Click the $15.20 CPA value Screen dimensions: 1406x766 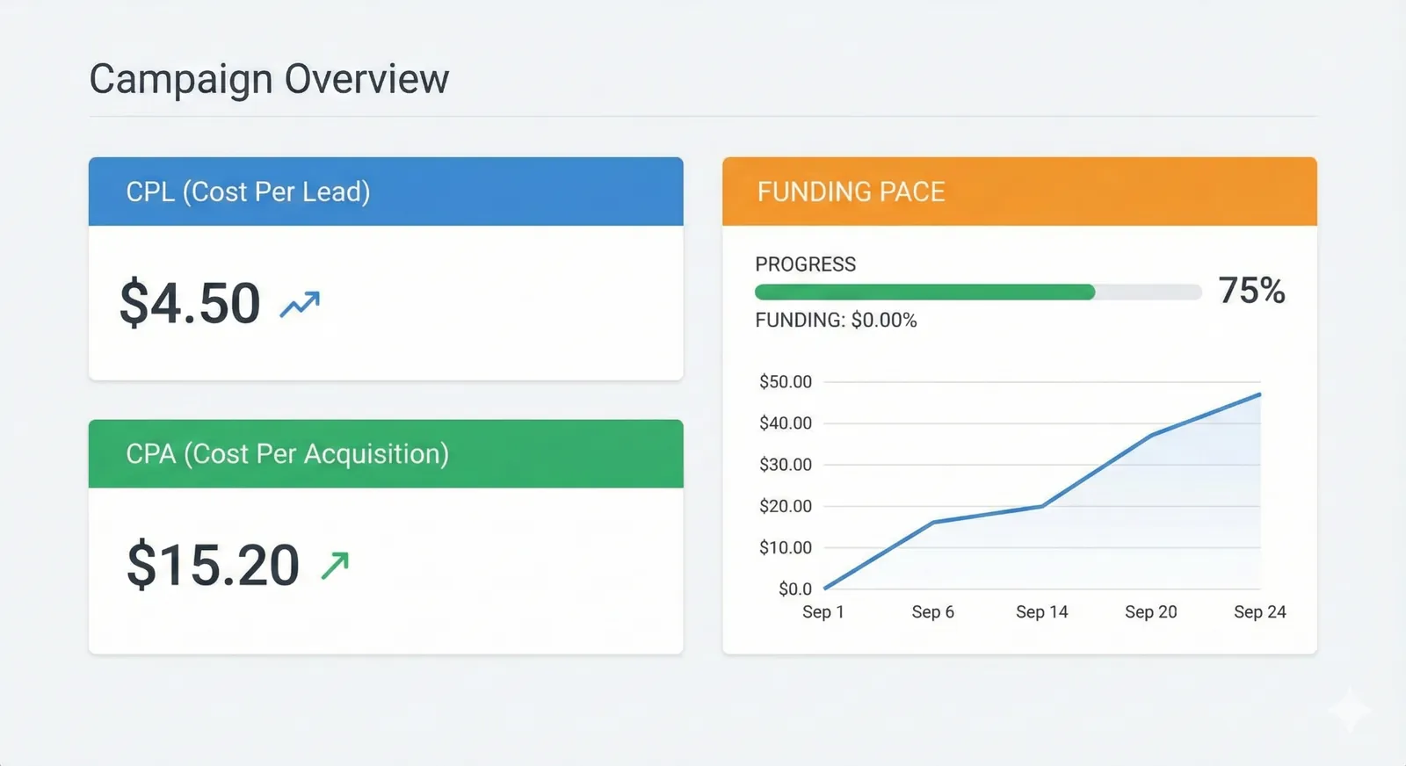tap(213, 564)
